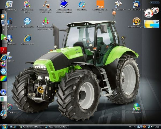Launch the ObjectDock desktop shortcut
The width and height of the screenshot is (161, 129).
pos(82,6)
